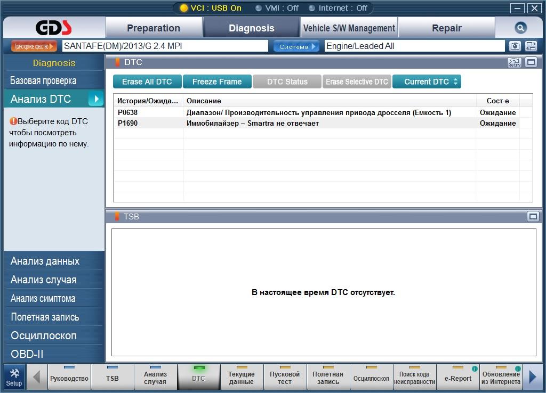Open Setup with the wrench icon
Screen dimensions: 546x393
coord(14,378)
